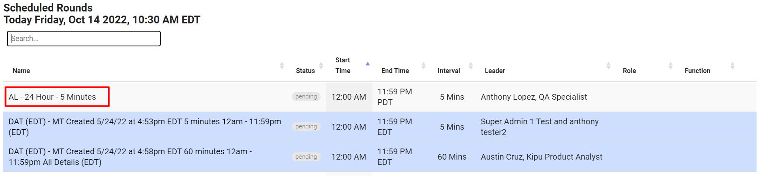Viewport: 759px width, 176px height.
Task: Select the DAT 5 minutes 12am round row
Action: [145, 127]
